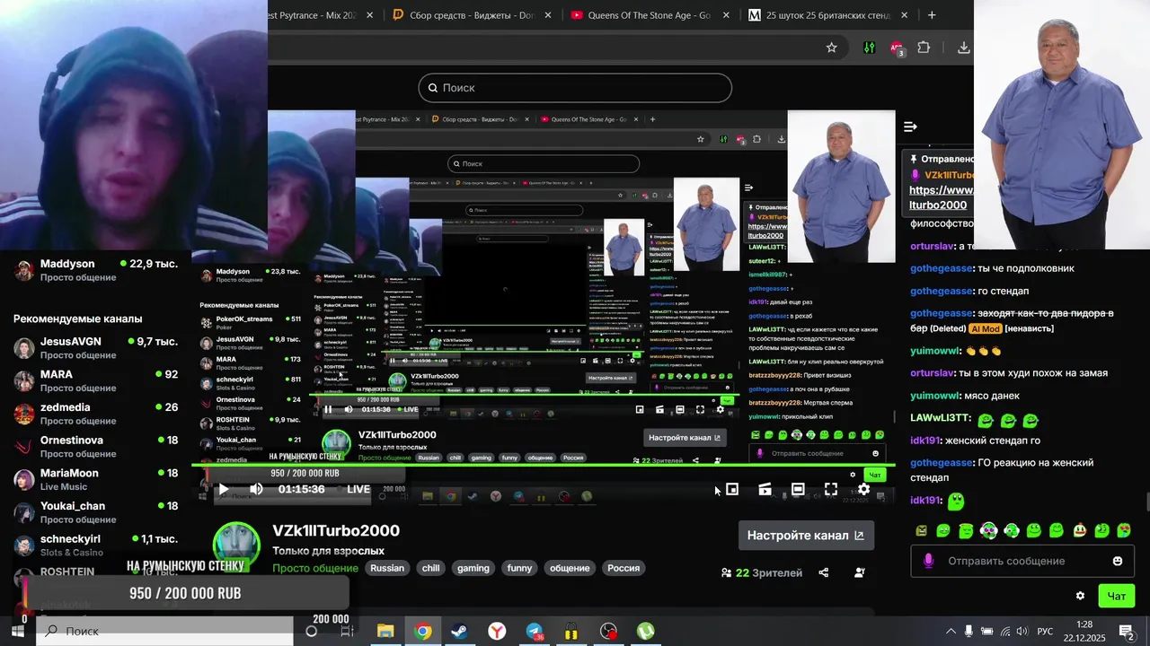Open emoji picker in the message box
Viewport: 1150px width, 646px height.
pyautogui.click(x=1118, y=561)
